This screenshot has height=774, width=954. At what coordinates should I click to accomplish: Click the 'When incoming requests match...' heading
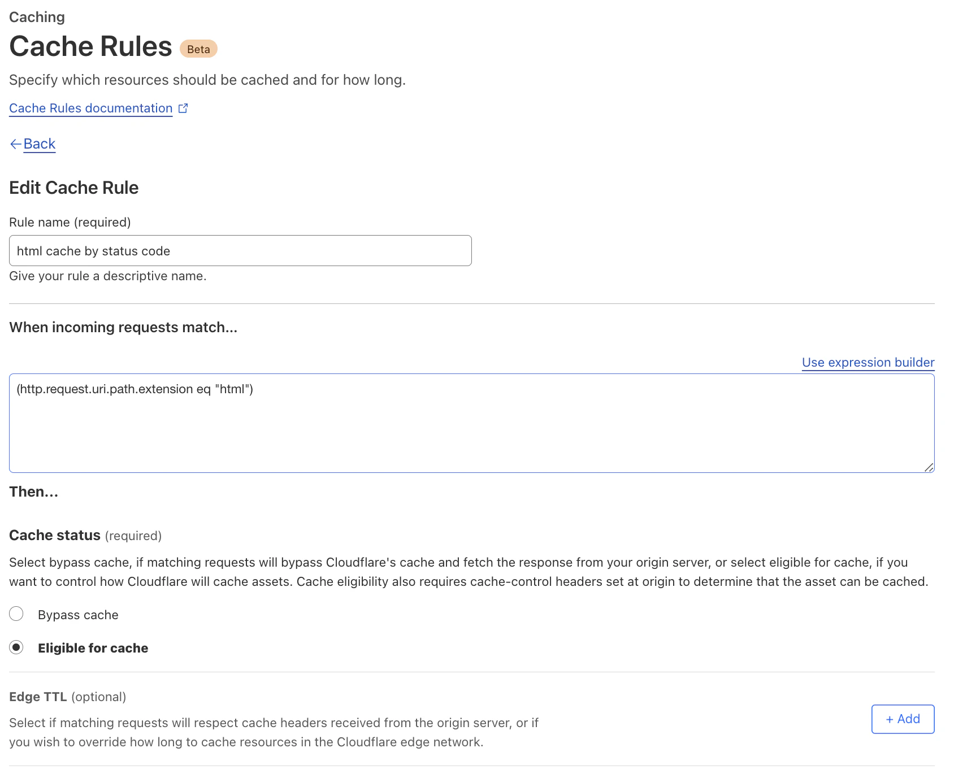pos(123,327)
